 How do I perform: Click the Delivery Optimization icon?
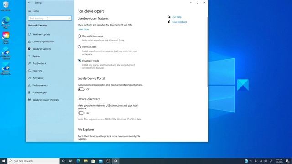pos(29,41)
